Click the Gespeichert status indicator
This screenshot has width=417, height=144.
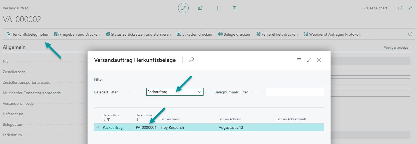pyautogui.click(x=374, y=8)
